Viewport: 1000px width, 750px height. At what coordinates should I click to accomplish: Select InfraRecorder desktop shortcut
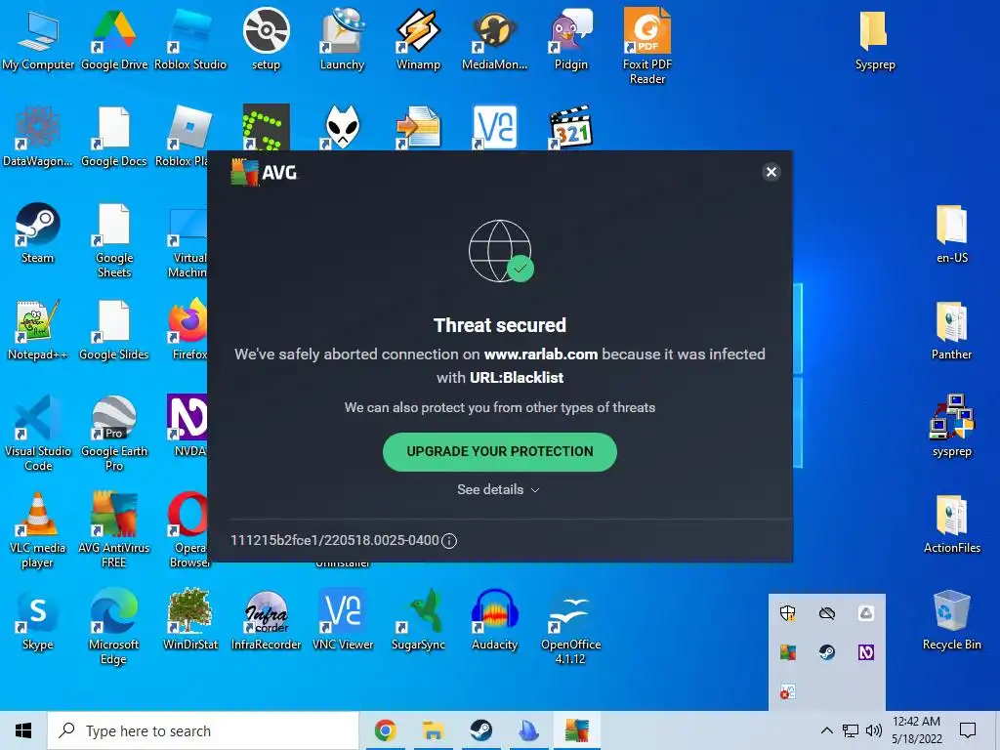pos(266,620)
